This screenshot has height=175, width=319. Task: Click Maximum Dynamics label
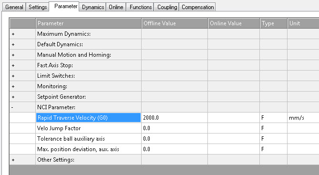(x=64, y=34)
